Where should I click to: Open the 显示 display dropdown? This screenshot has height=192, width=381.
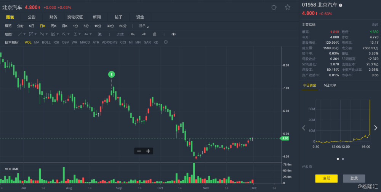tap(143, 26)
